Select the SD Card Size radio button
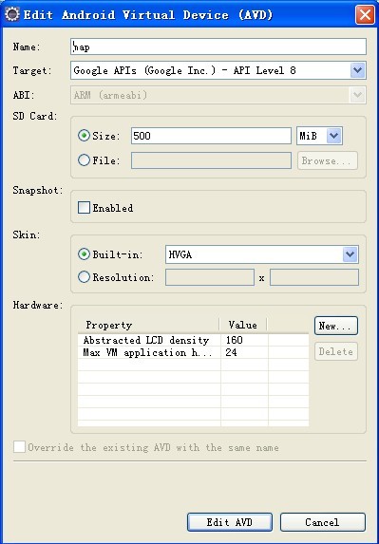This screenshot has width=379, height=544. 85,136
